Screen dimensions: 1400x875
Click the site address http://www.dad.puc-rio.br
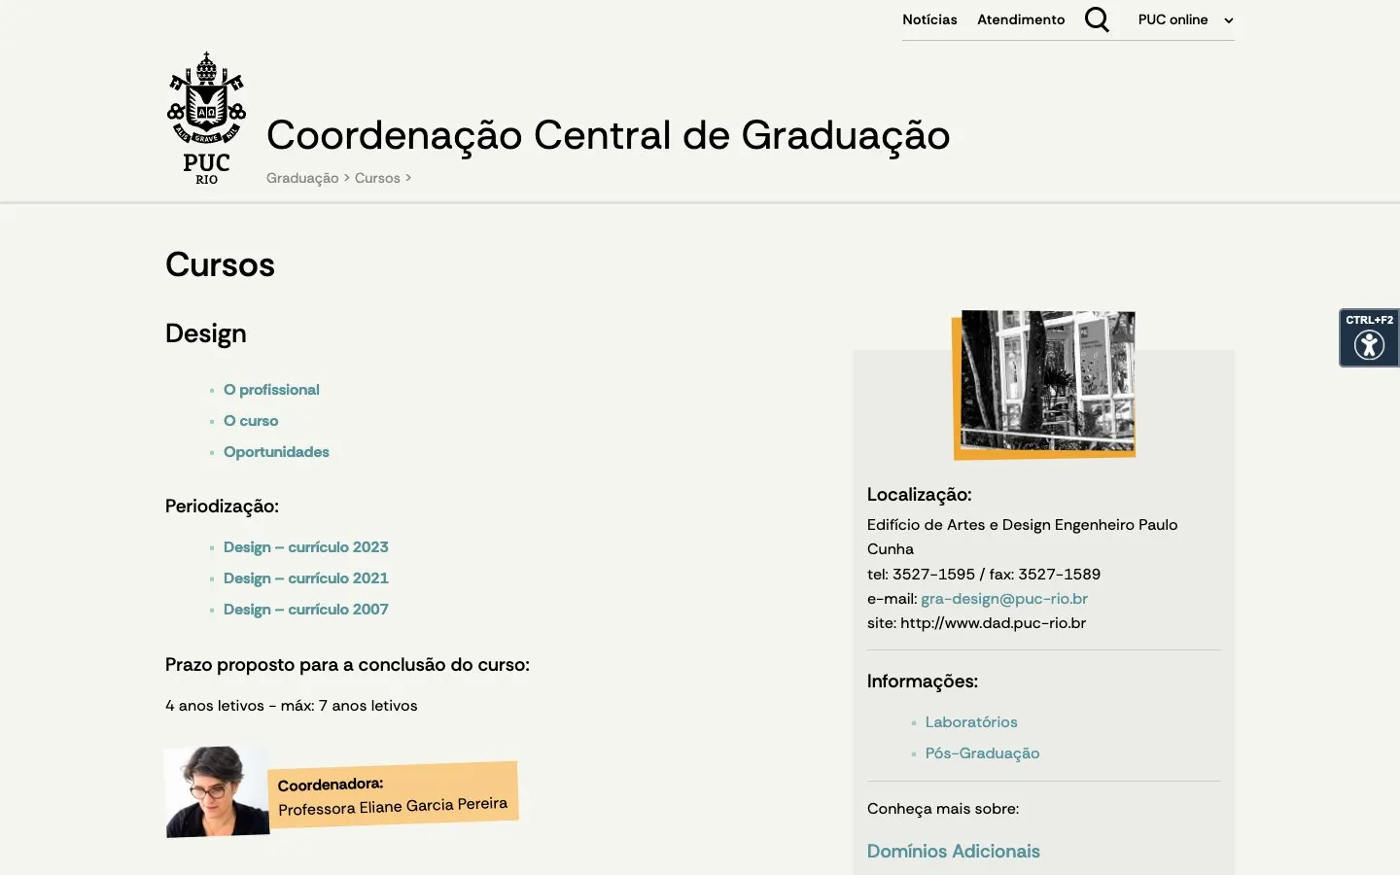(993, 623)
